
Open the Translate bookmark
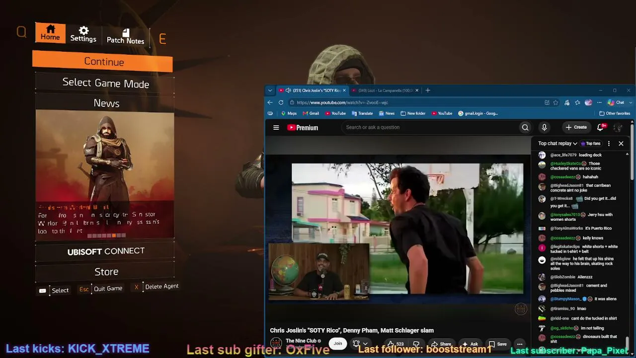[x=362, y=113]
